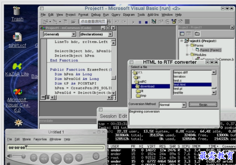Open the Movie menu in QuickTime player
Screen dimensions: 236x165
26,139
